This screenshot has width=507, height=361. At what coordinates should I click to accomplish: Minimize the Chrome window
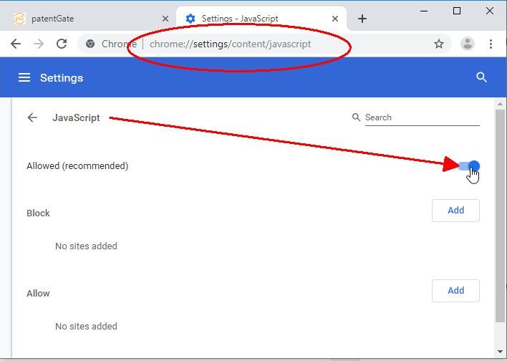tap(424, 11)
